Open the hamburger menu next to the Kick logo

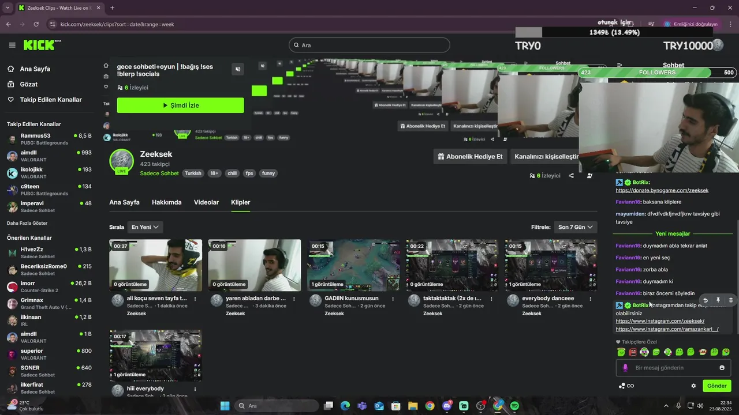tap(12, 45)
